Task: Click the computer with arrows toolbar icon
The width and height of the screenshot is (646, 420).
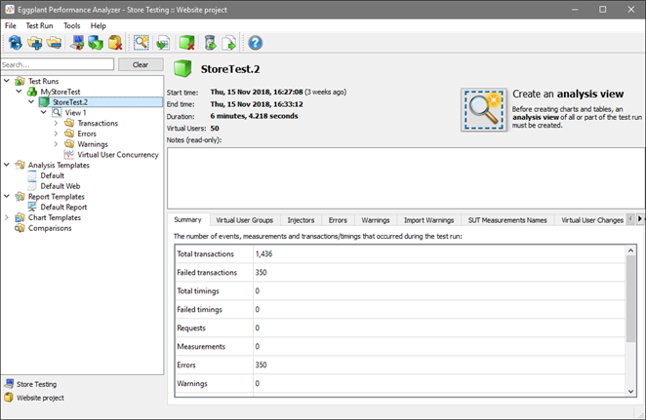Action: pos(77,43)
